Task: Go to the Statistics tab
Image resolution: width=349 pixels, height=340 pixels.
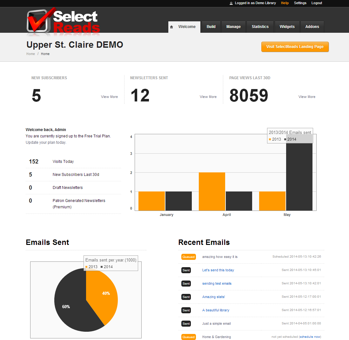Action: pyautogui.click(x=260, y=27)
